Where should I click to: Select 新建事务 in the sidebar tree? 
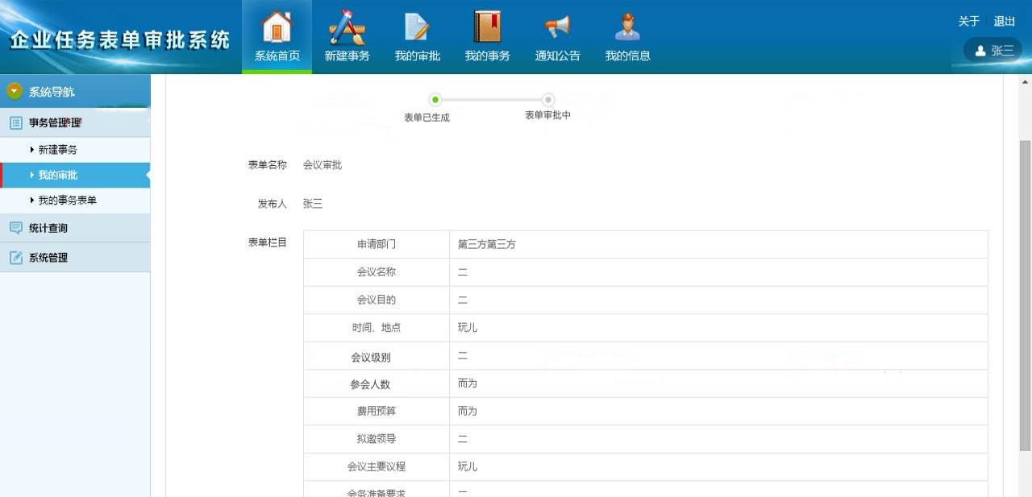57,150
